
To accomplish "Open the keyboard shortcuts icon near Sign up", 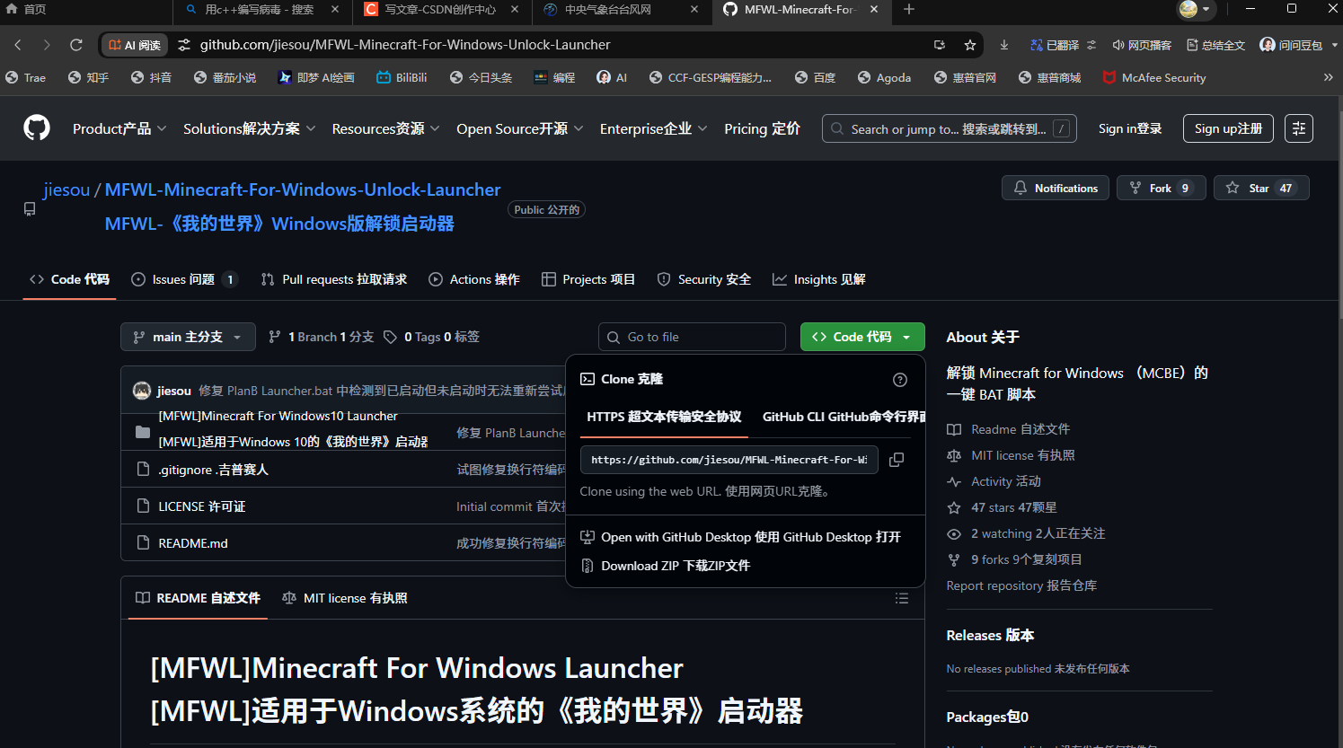I will pos(1298,128).
